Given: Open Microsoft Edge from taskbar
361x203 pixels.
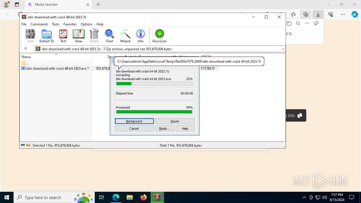Looking at the screenshot, I should tap(116, 197).
